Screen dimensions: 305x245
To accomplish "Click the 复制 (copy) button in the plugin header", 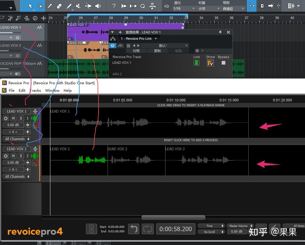I will point(157,51).
